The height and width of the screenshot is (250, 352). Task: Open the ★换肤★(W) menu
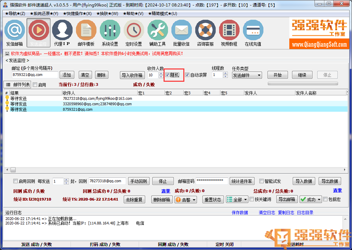[x=107, y=14]
